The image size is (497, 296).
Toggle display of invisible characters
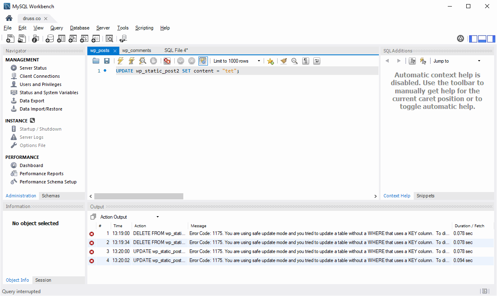pyautogui.click(x=305, y=61)
